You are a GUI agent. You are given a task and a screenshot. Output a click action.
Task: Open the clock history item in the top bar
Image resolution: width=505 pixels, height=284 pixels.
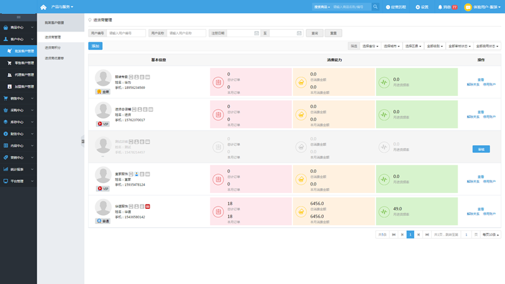coord(396,7)
